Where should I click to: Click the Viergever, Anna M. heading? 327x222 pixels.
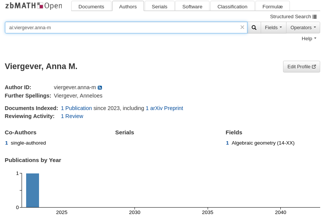[41, 66]
